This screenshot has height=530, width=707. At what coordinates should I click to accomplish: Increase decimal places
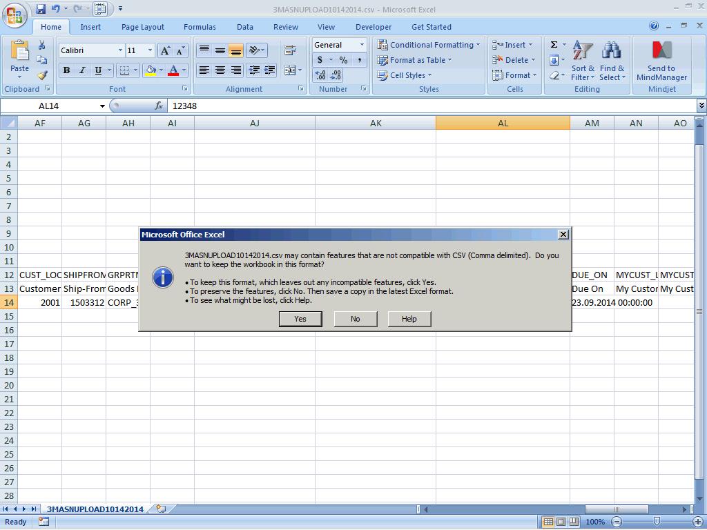pos(320,75)
